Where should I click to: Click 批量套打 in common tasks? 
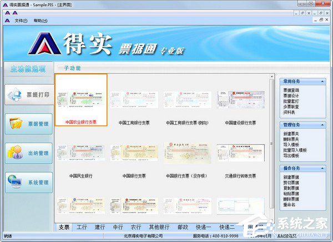pos(291,102)
